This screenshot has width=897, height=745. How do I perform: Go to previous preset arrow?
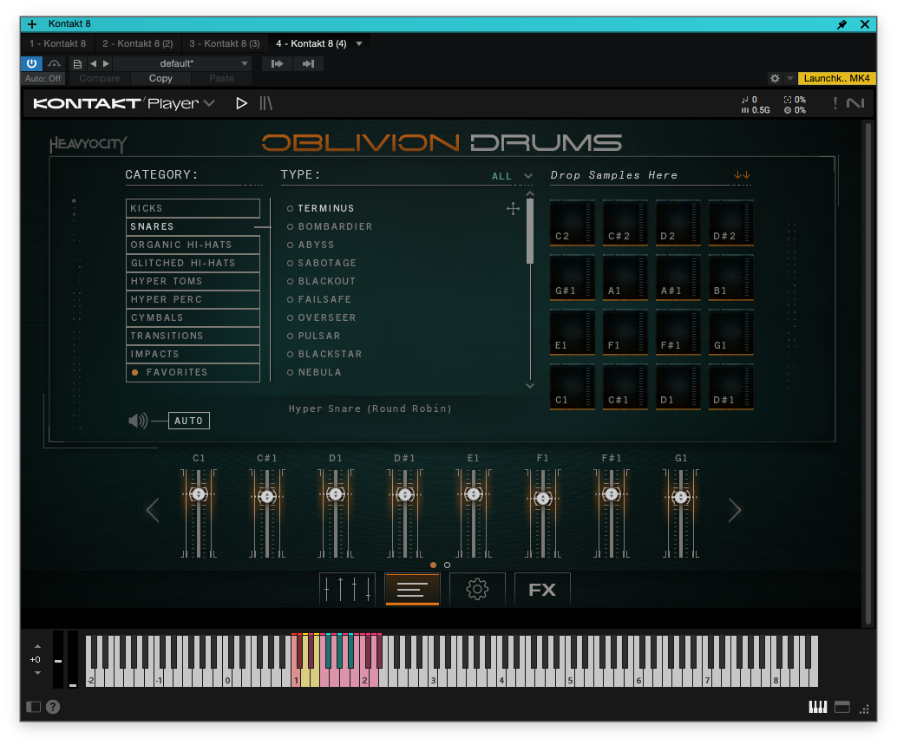(93, 63)
